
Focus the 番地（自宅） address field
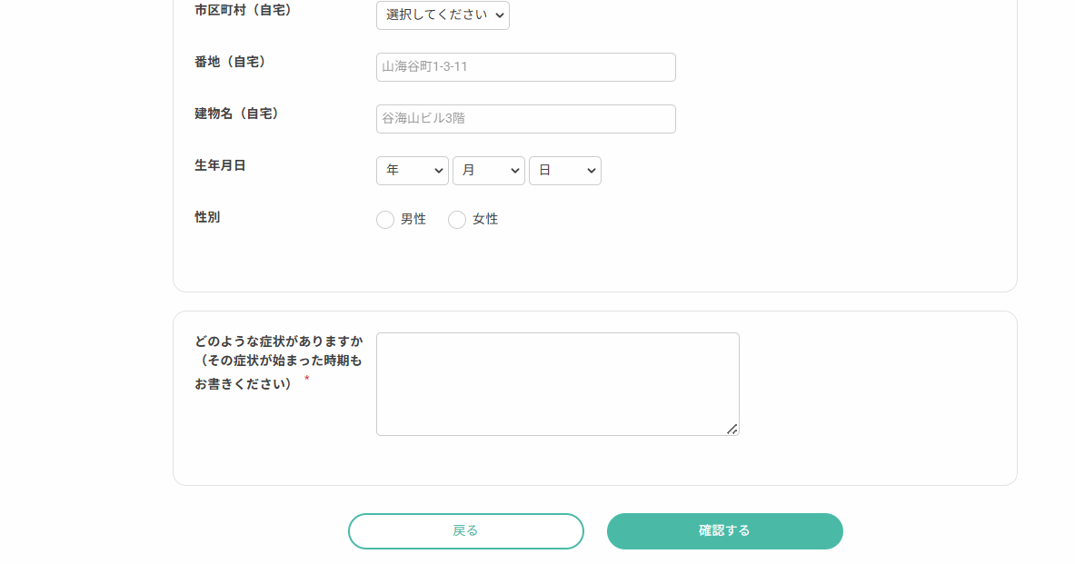(x=526, y=67)
